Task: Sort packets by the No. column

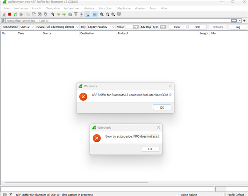Action: [x=9, y=33]
